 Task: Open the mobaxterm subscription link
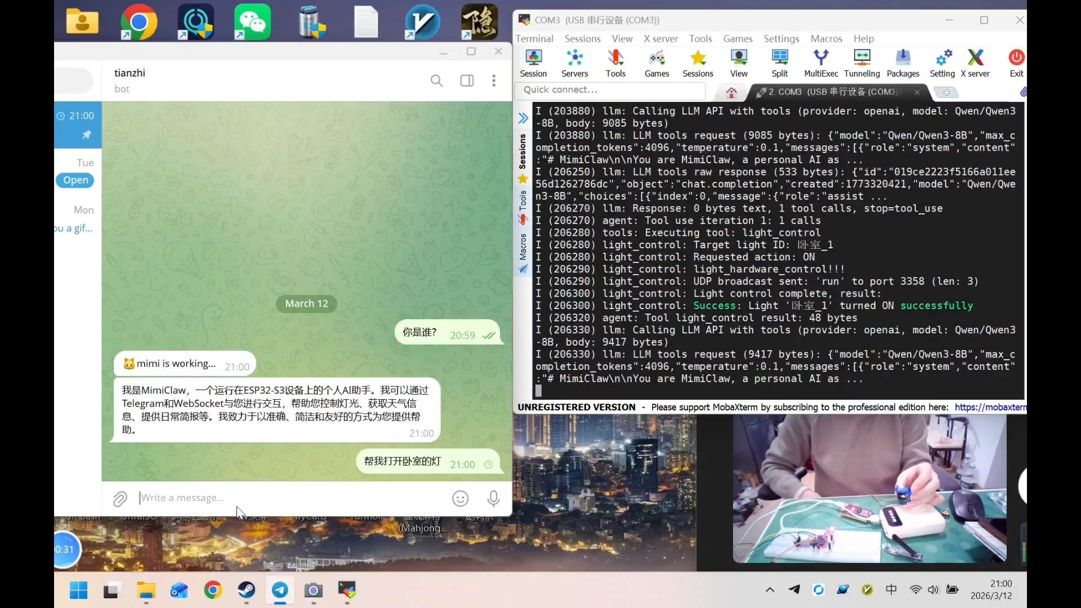click(x=990, y=407)
